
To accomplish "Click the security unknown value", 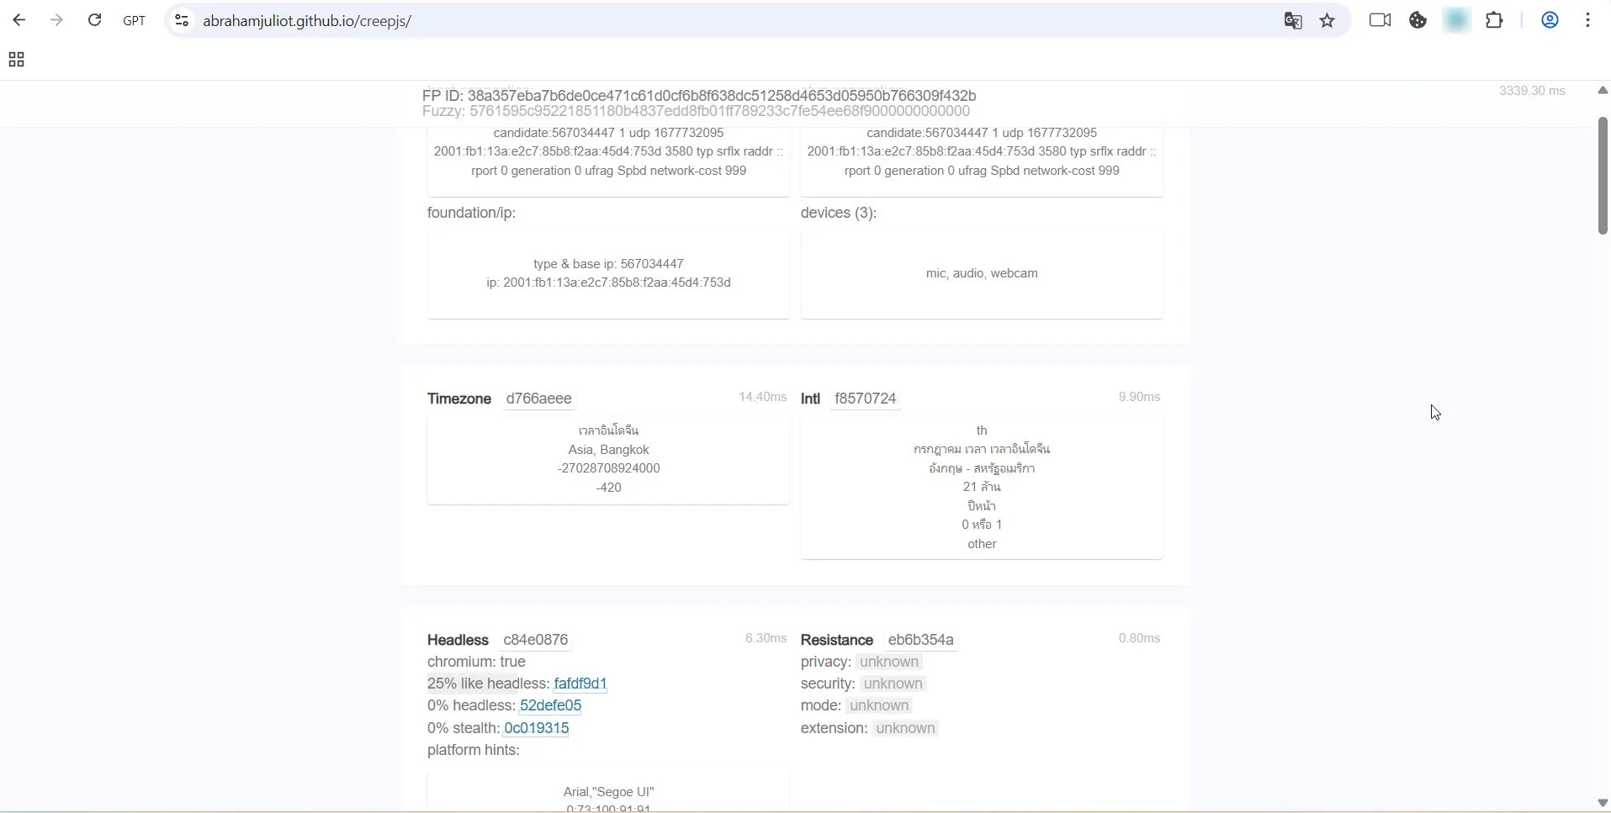I will [893, 684].
